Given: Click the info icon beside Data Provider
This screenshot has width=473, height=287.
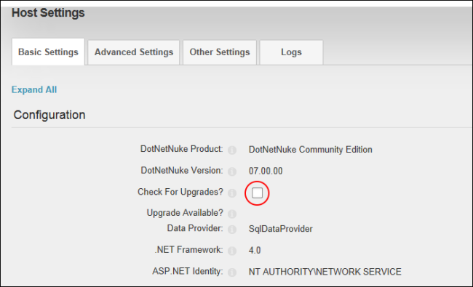Looking at the screenshot, I should pos(232,230).
